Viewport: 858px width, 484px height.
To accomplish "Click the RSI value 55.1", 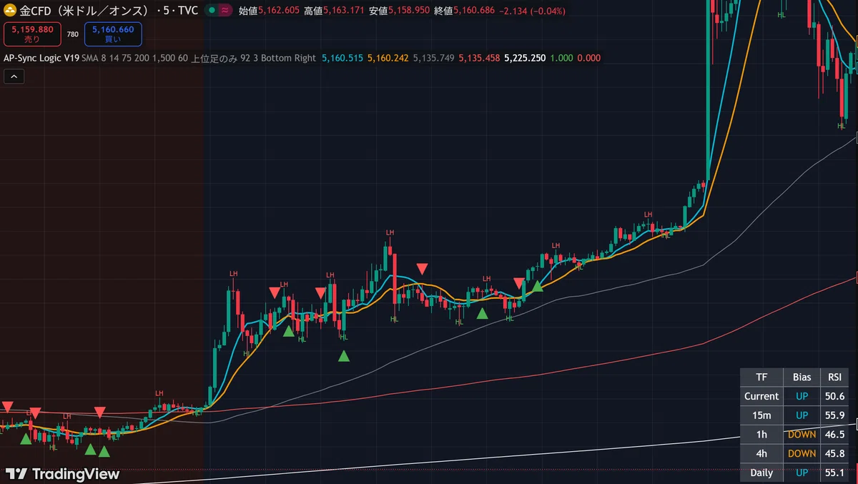I will click(834, 473).
